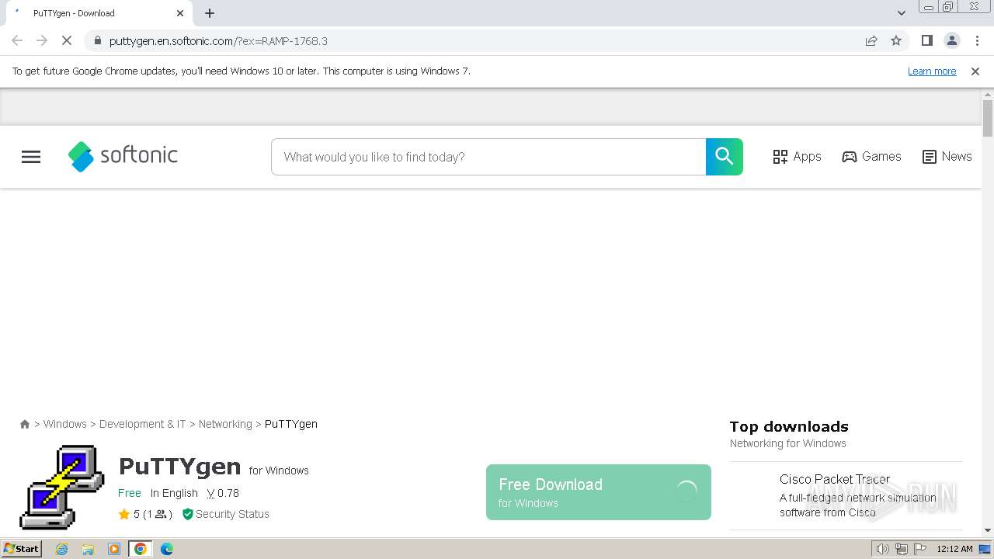
Task: Click scrollbar down arrow
Action: 988,531
